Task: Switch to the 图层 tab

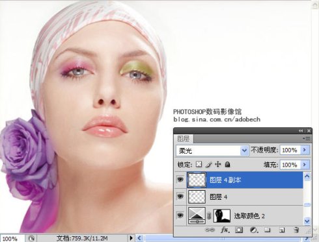Action: (184, 139)
